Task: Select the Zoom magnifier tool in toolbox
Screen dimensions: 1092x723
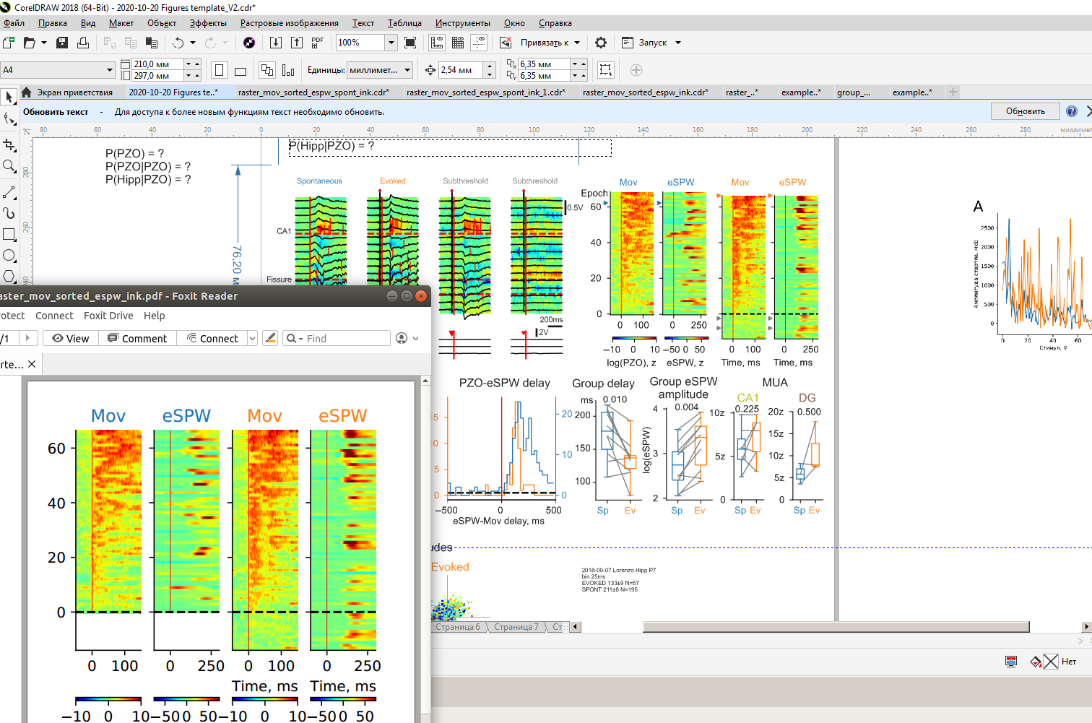Action: pyautogui.click(x=9, y=166)
